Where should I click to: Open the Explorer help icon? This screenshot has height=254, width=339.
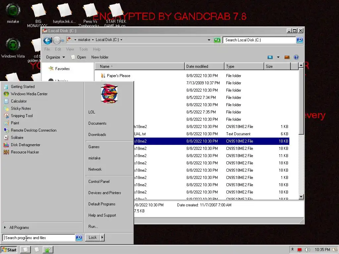pos(296,57)
